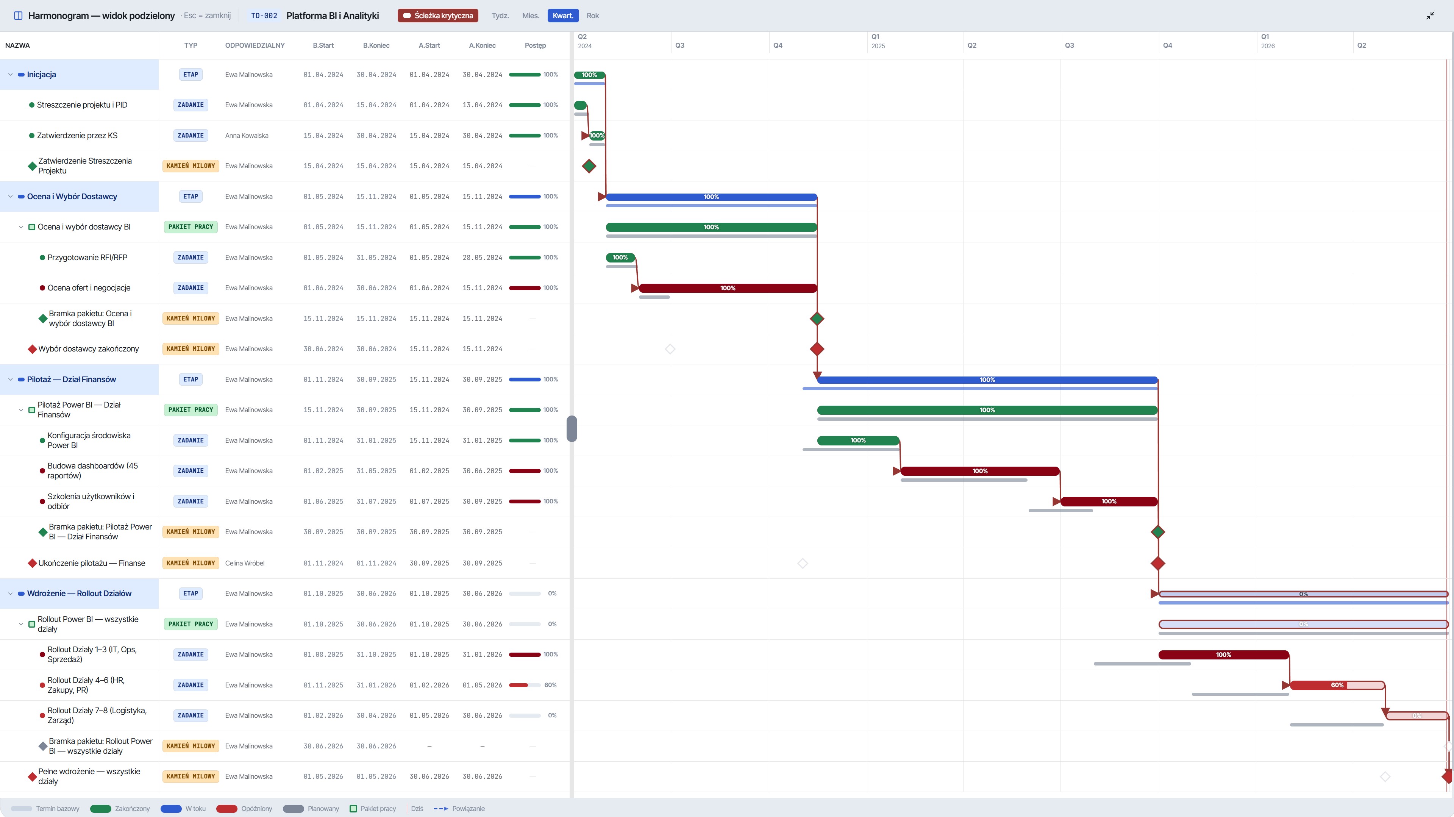Collapse Rollout Power BI — wszystkie działy package
This screenshot has width=1454, height=817.
point(21,624)
